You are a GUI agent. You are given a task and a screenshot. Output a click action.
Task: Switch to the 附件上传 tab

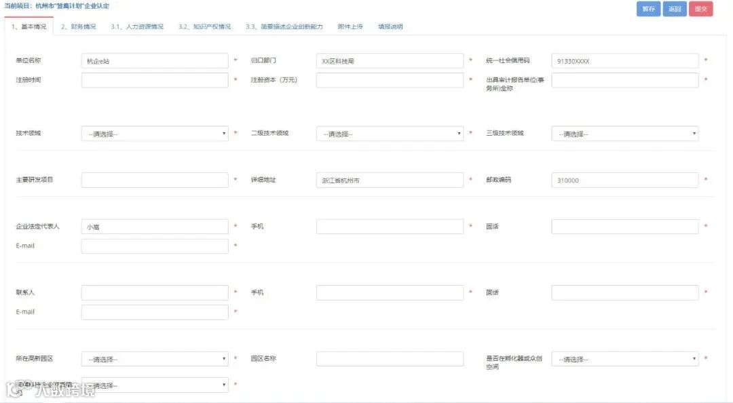tap(350, 26)
